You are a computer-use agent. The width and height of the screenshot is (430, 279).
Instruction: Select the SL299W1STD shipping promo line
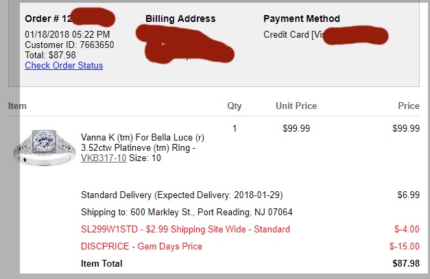pos(185,229)
